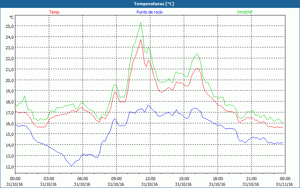Click the 17,0 y-axis value
This screenshot has height=188, width=300.
[x=10, y=112]
